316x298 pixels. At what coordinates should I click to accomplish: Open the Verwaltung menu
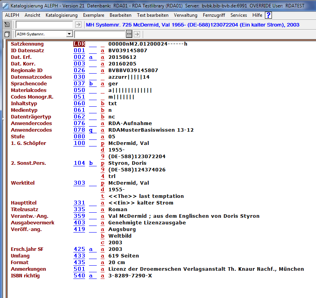coord(186,15)
